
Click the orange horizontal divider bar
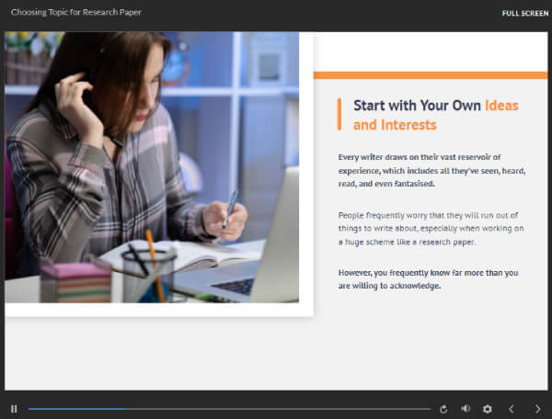pyautogui.click(x=431, y=75)
